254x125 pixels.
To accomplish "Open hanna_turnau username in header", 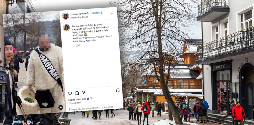I will pos(78,14).
